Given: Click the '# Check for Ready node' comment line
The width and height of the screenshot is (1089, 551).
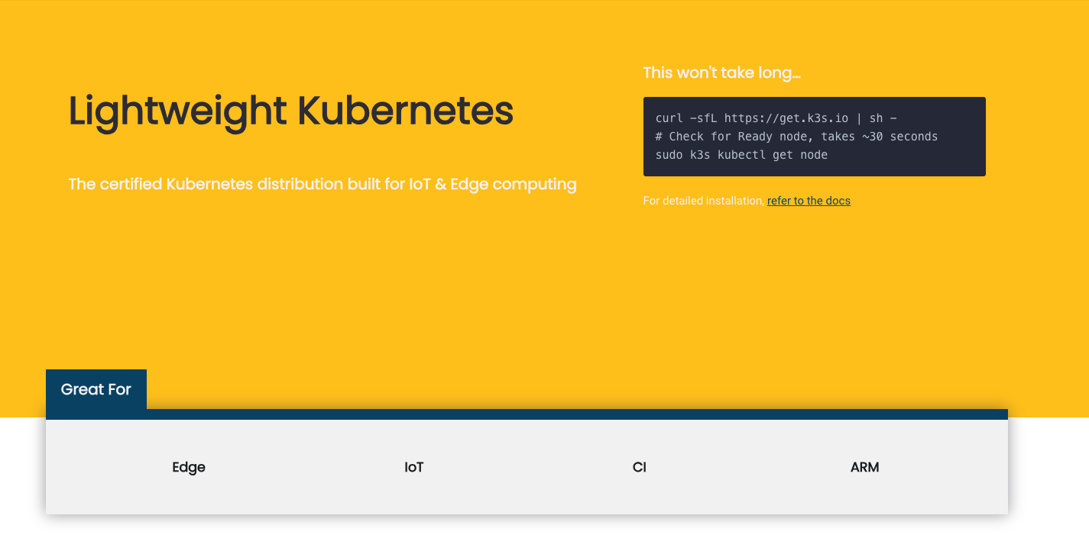Looking at the screenshot, I should click(x=796, y=137).
